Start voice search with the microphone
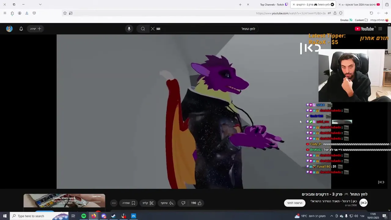The height and width of the screenshot is (220, 391). (x=129, y=29)
